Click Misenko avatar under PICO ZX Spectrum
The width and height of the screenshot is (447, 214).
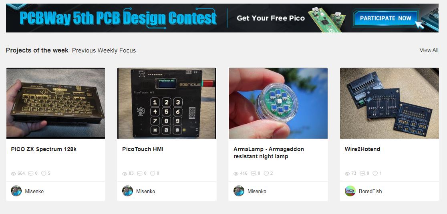(16, 191)
